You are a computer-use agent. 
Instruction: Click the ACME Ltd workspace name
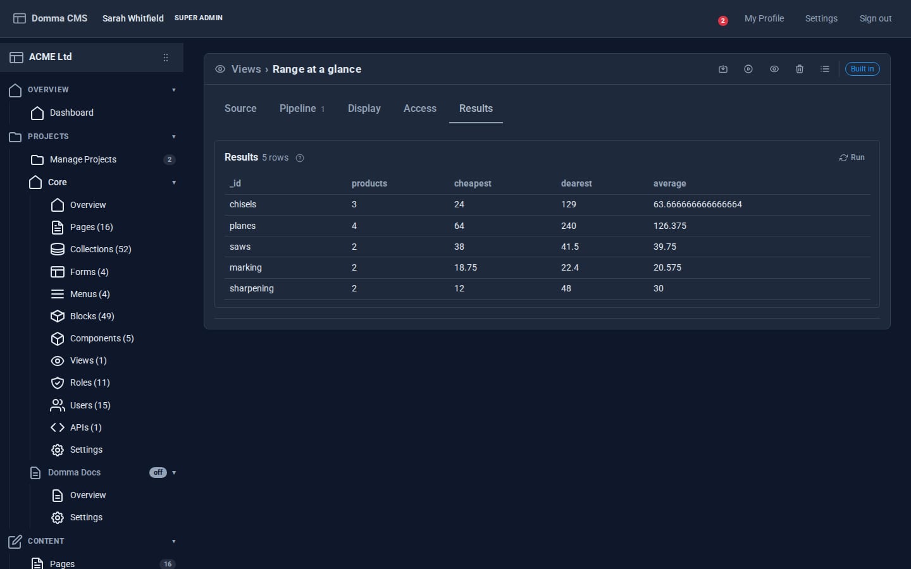pyautogui.click(x=51, y=57)
